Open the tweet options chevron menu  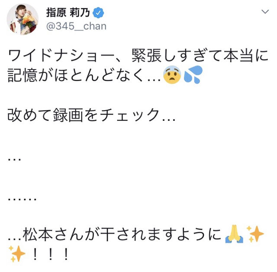[265, 12]
